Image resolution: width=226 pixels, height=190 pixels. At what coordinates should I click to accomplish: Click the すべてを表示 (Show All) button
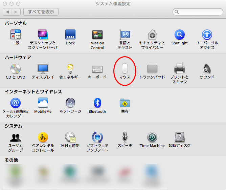41,12
